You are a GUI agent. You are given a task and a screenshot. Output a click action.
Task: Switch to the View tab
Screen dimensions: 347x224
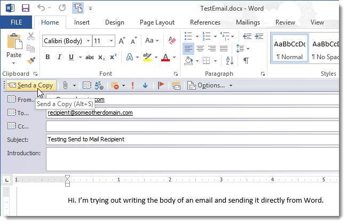(x=317, y=22)
